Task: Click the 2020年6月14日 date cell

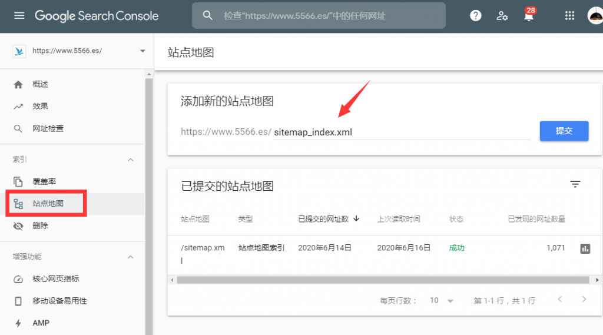Action: [x=324, y=248]
